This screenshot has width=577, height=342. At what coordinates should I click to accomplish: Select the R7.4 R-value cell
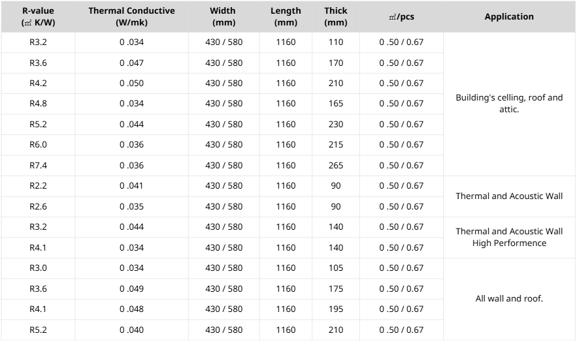point(38,166)
